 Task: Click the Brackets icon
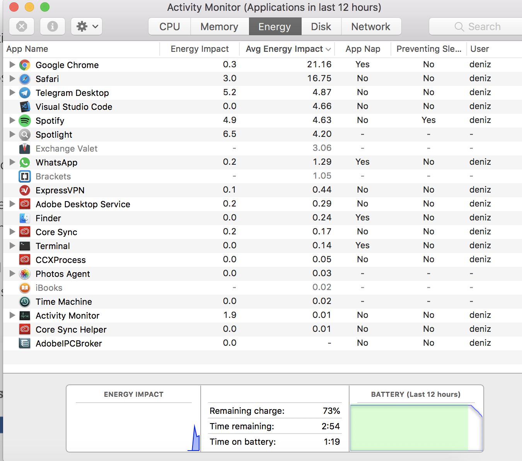click(25, 176)
